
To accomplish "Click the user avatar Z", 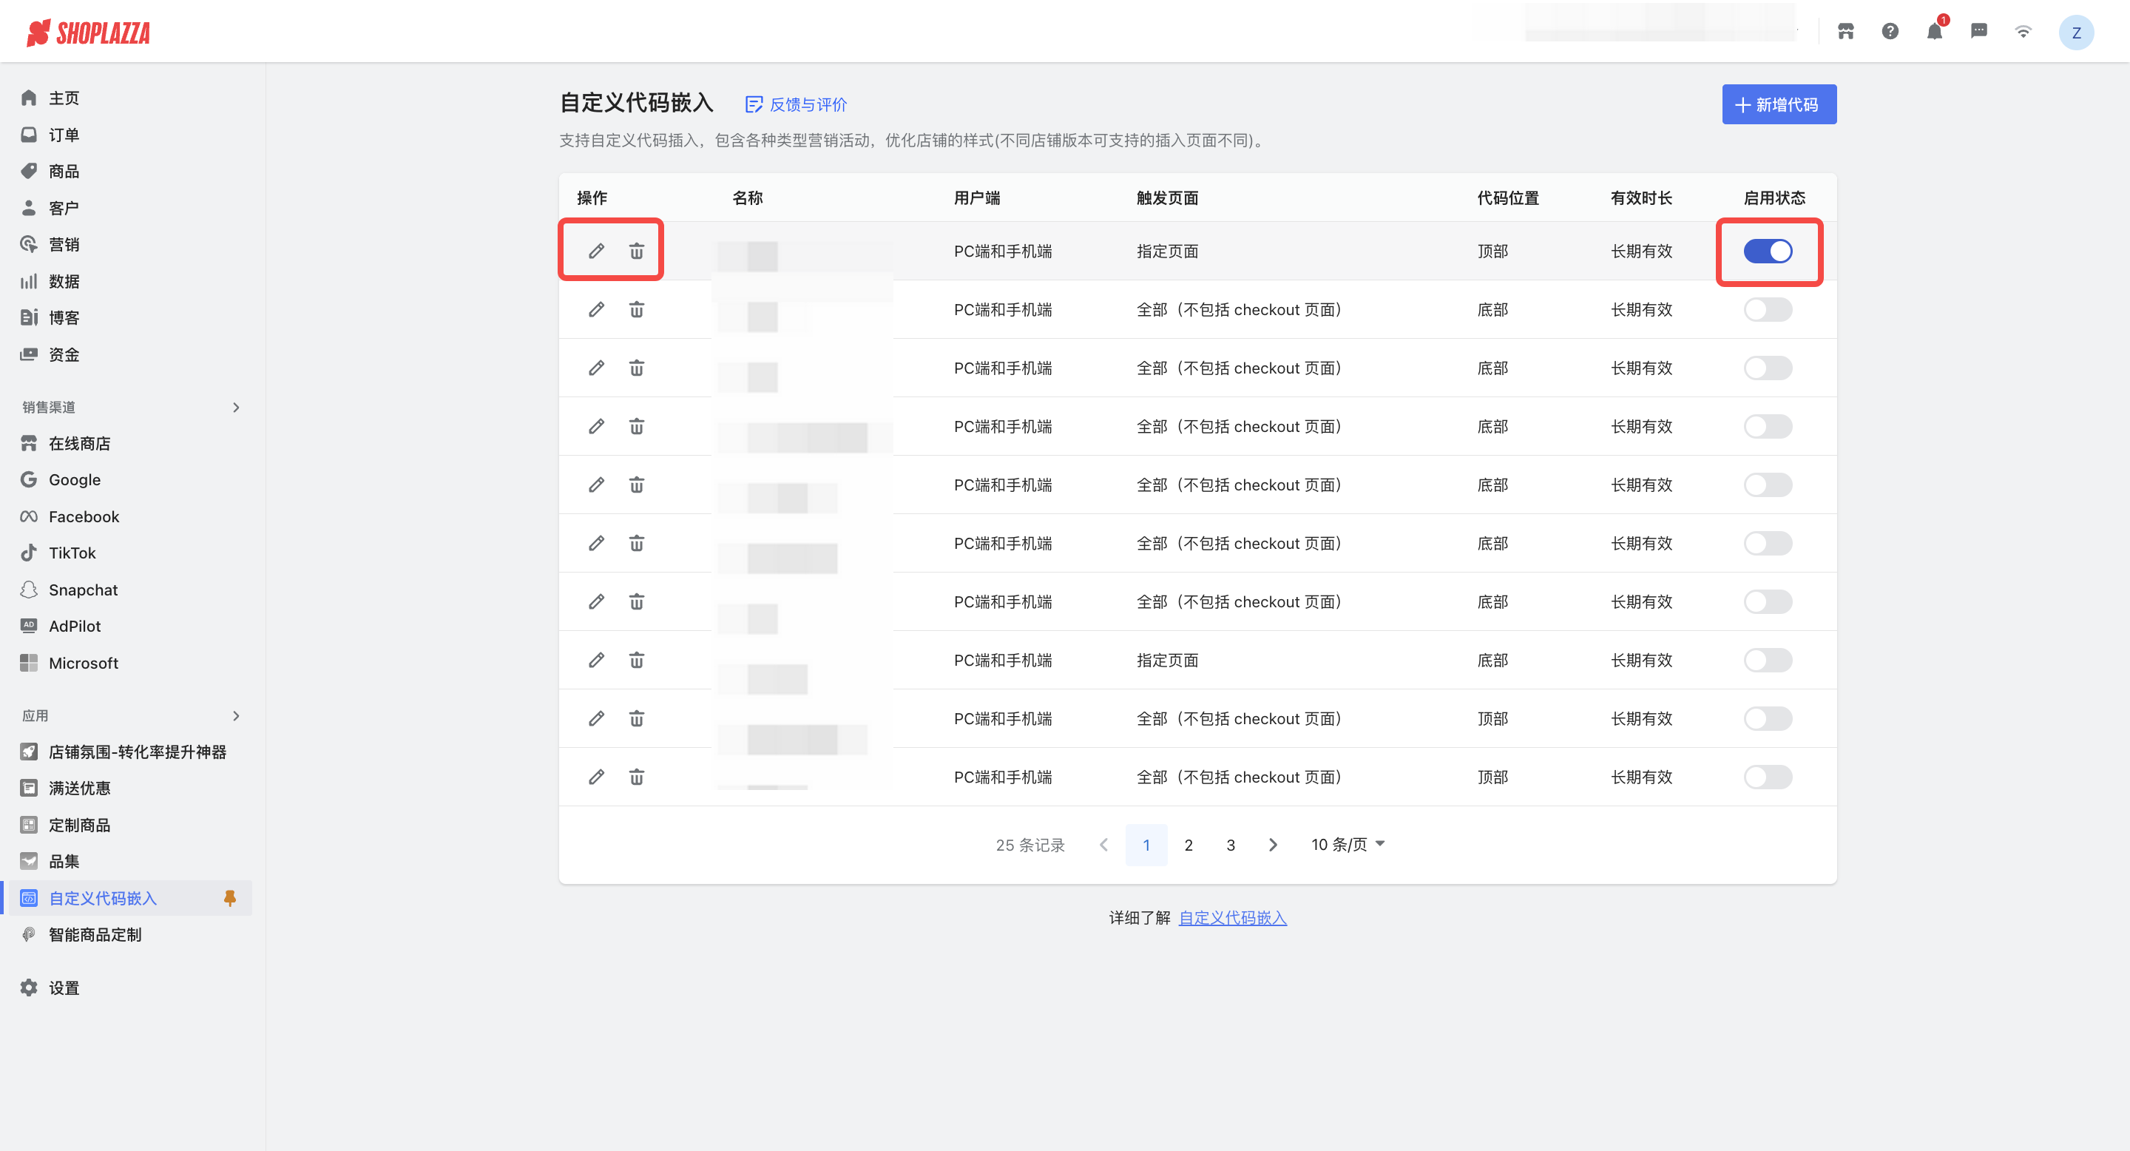I will 2075,33.
